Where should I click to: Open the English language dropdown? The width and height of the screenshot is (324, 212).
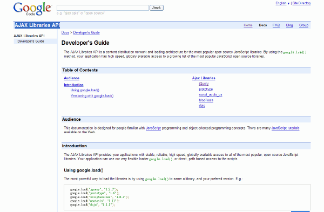(282, 3)
